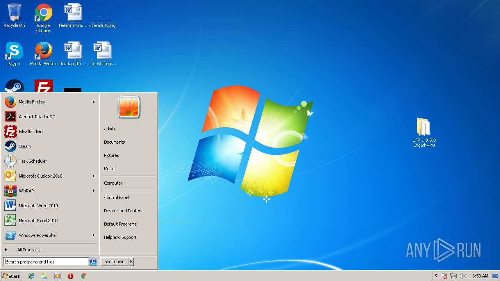Open the UFR 1.3.5.0 English+RU folder
Screen dimensions: 500x281
(x=424, y=133)
